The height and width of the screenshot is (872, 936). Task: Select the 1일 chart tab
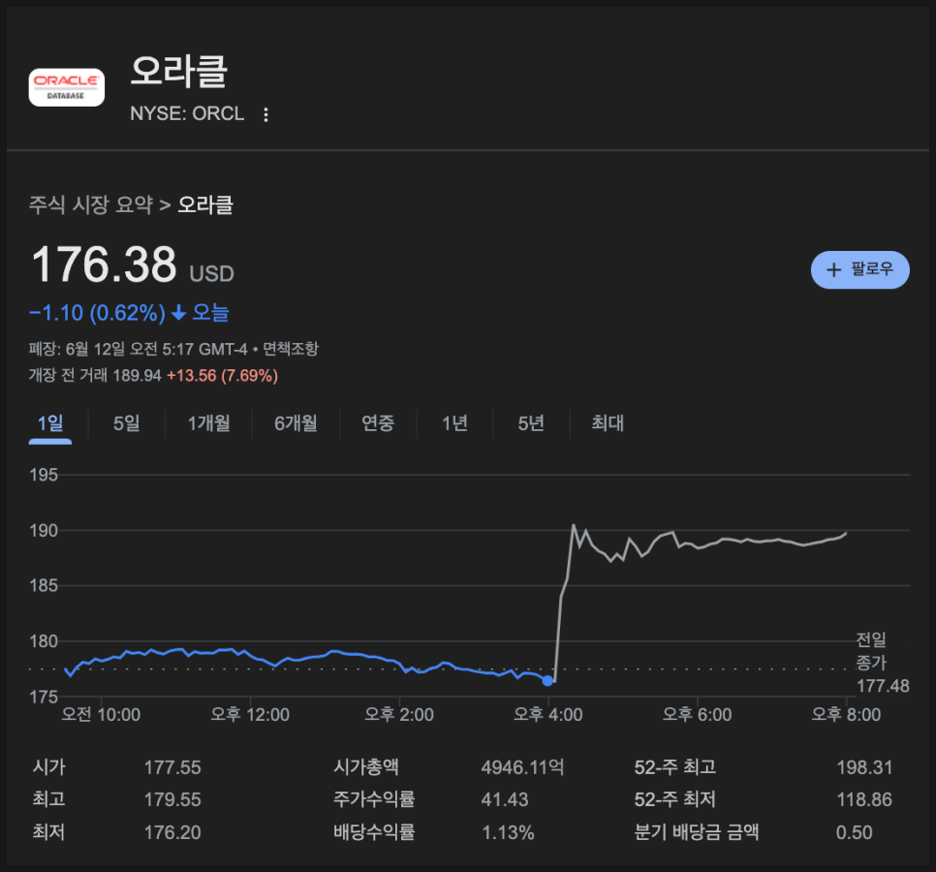(x=50, y=423)
